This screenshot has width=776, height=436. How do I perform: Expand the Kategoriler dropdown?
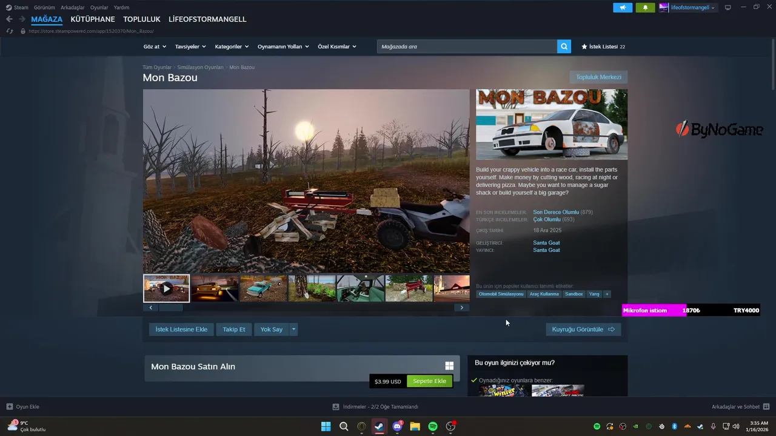click(x=232, y=47)
